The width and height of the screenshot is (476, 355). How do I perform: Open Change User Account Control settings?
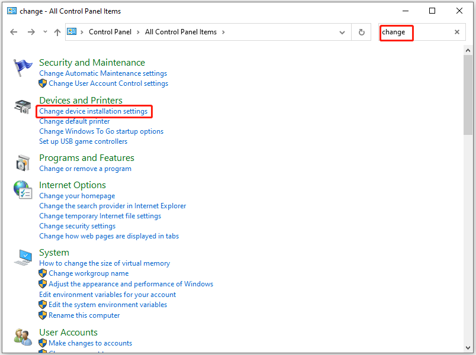click(x=108, y=83)
